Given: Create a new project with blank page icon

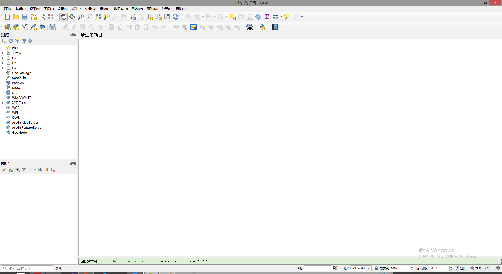Looking at the screenshot, I should (x=8, y=17).
